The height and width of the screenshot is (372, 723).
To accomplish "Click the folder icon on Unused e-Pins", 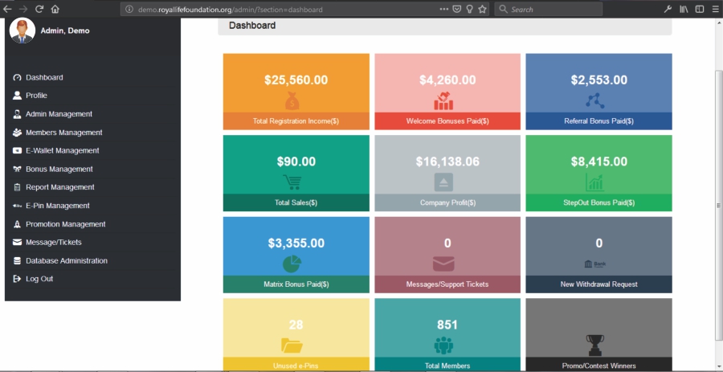I will click(292, 345).
